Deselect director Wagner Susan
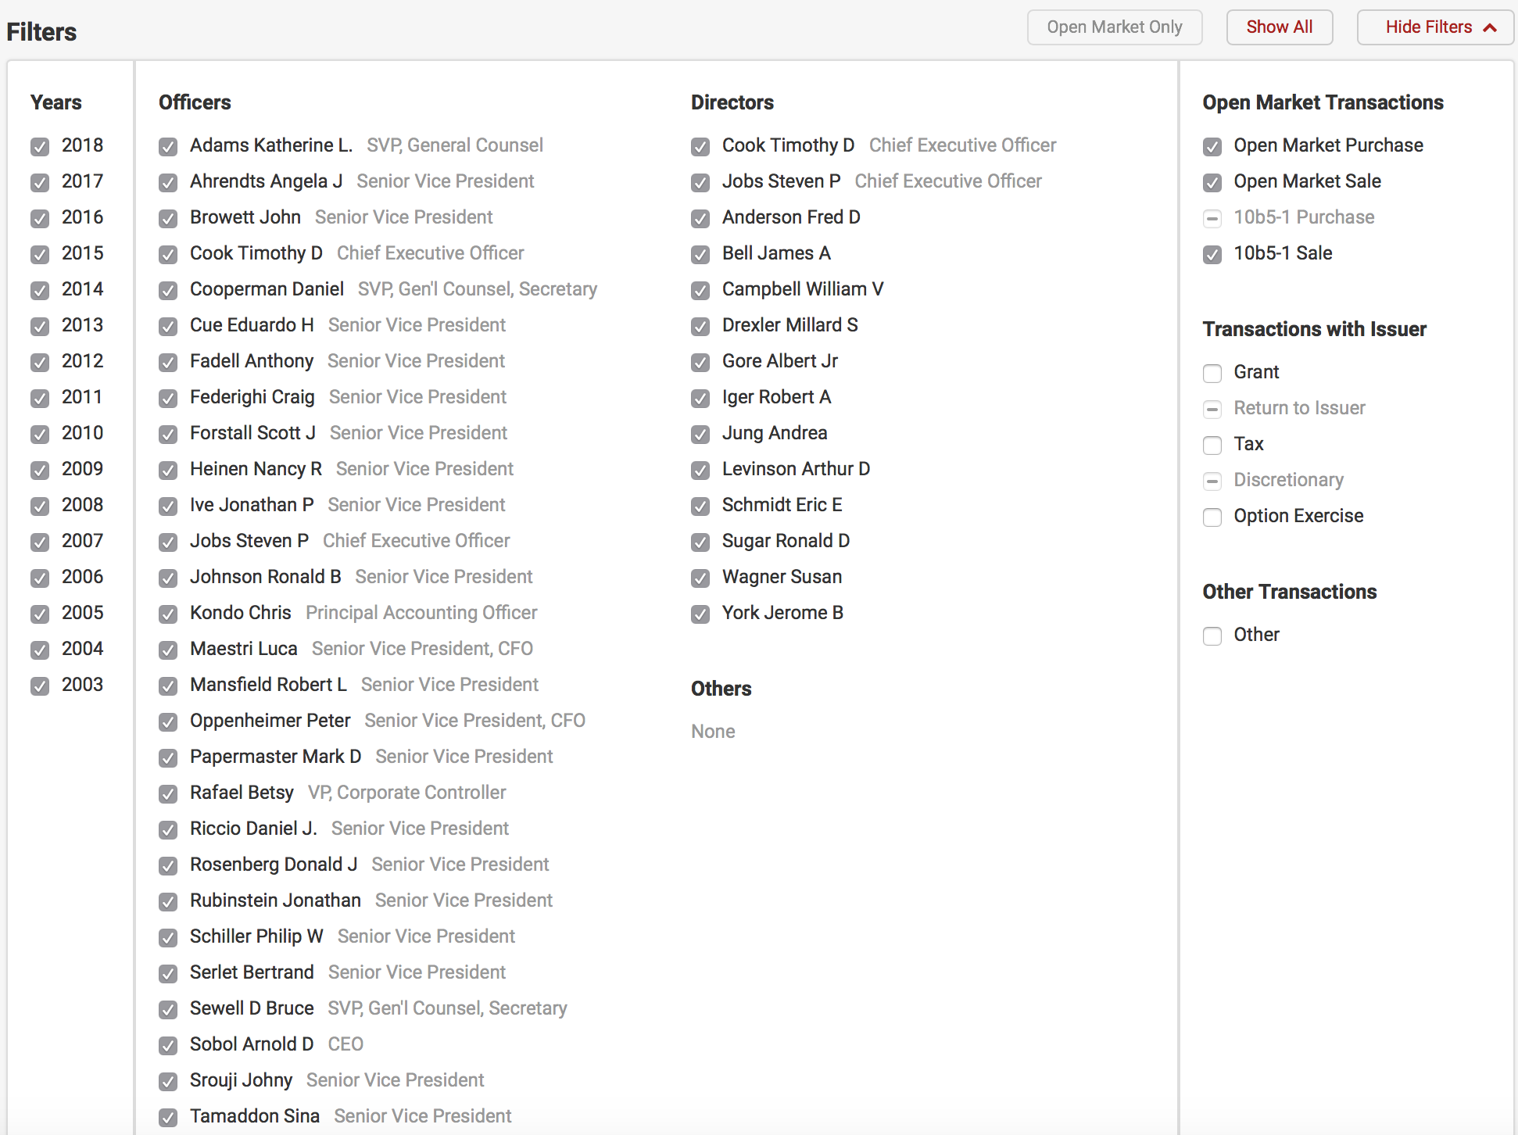1518x1135 pixels. pos(700,578)
